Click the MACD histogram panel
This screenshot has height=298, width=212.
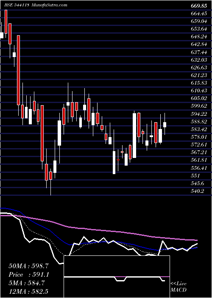pos(117,277)
